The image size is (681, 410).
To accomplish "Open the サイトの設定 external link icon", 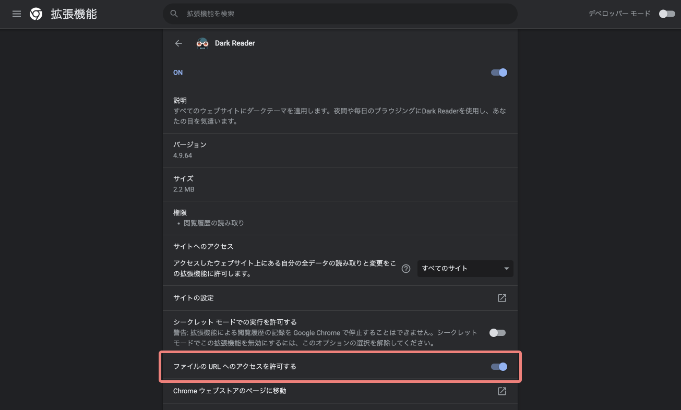I will (x=501, y=298).
